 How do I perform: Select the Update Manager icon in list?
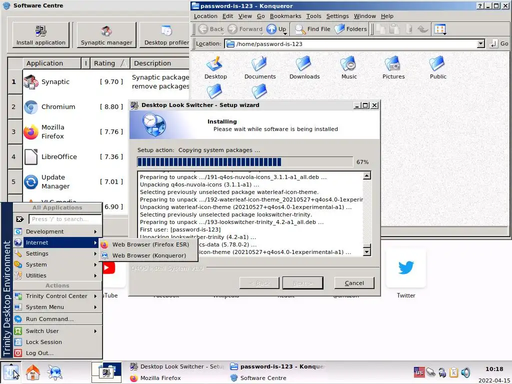[x=31, y=182]
